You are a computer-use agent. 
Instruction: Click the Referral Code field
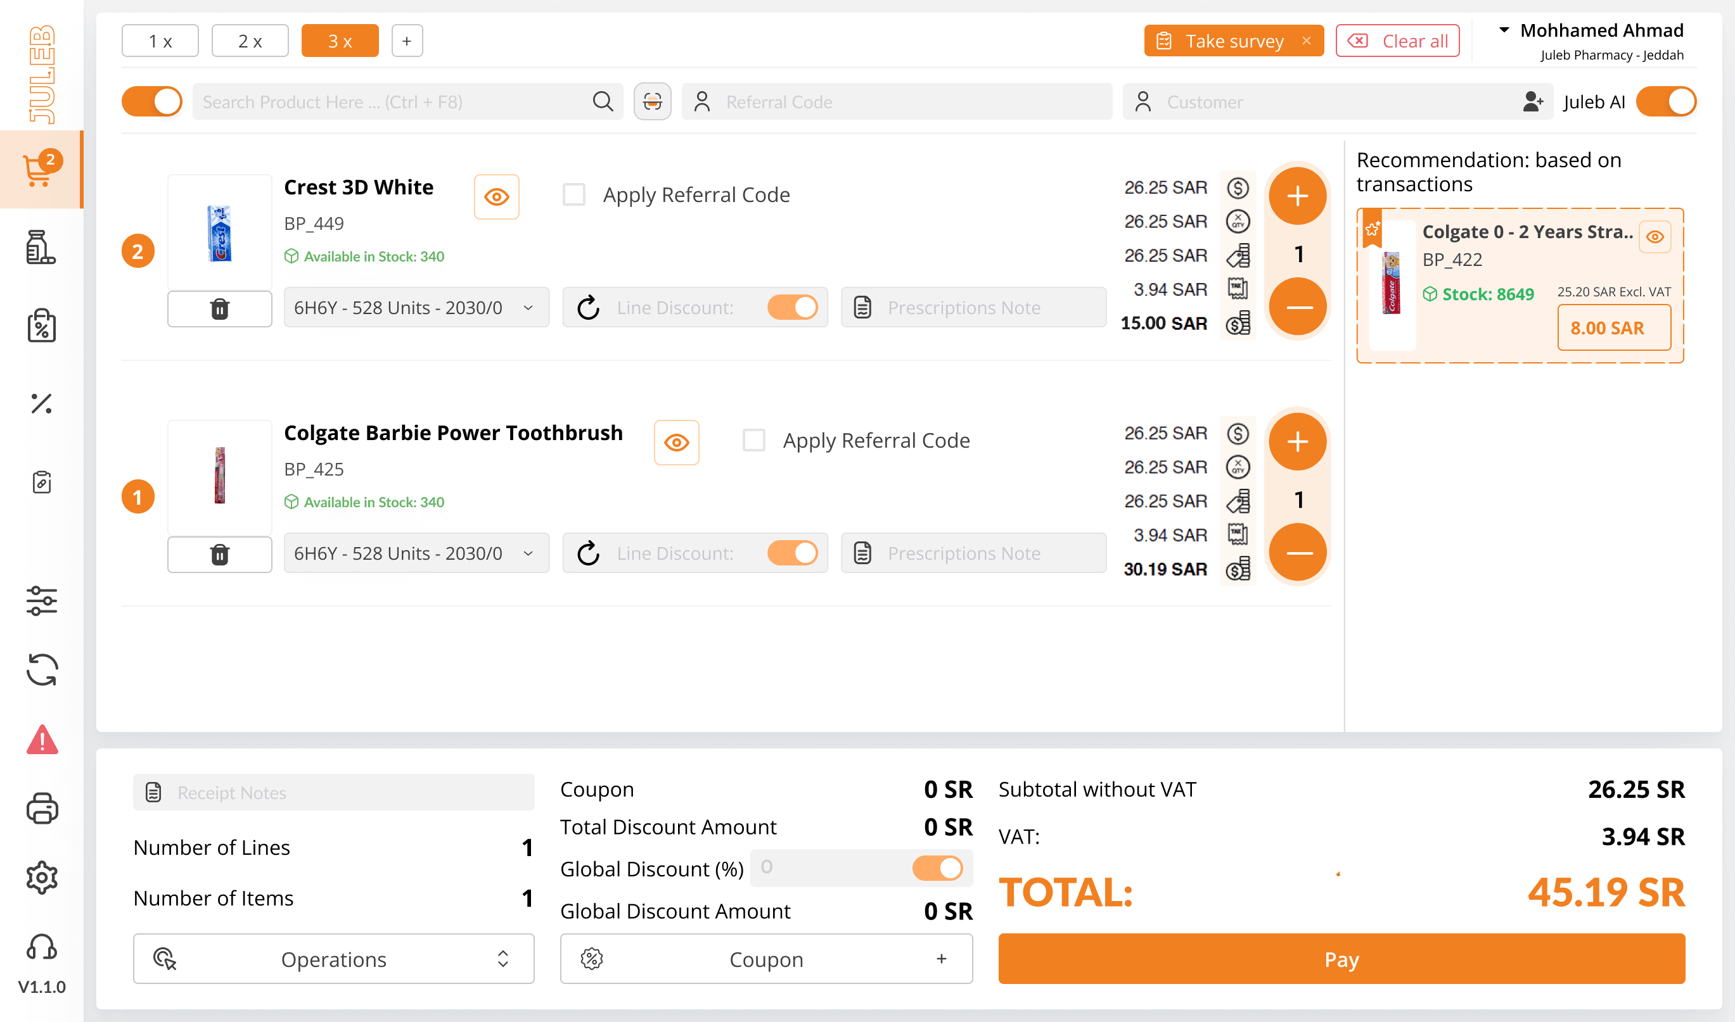896,102
